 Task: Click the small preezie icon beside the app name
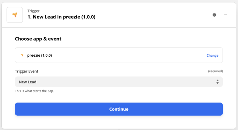click(22, 55)
